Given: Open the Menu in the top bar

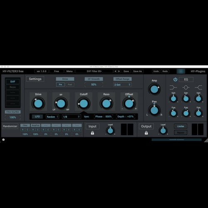Looking at the screenshot, I should coord(69,71).
